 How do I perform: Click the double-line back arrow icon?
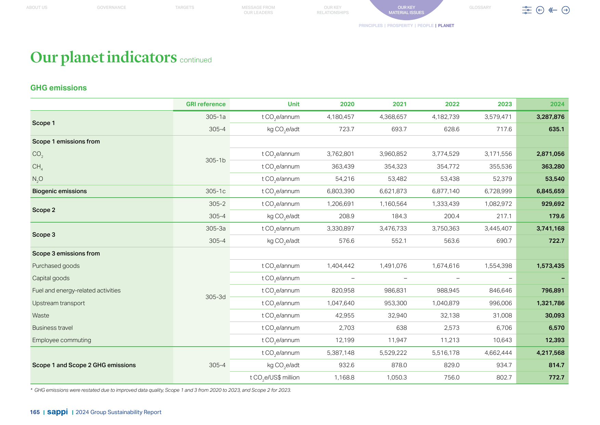tap(553, 10)
